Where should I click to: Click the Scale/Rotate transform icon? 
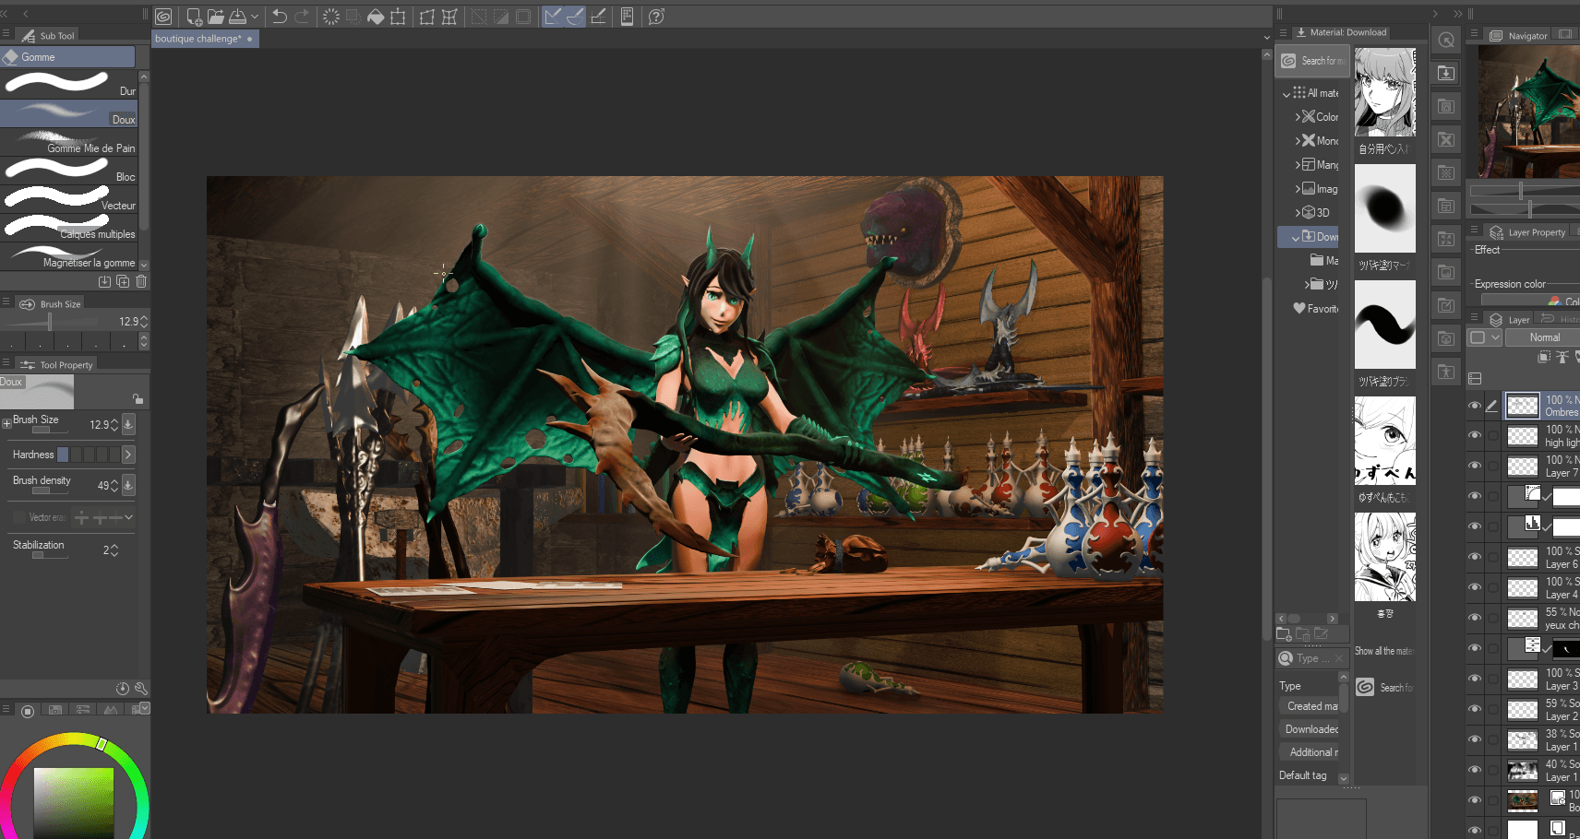(x=398, y=17)
